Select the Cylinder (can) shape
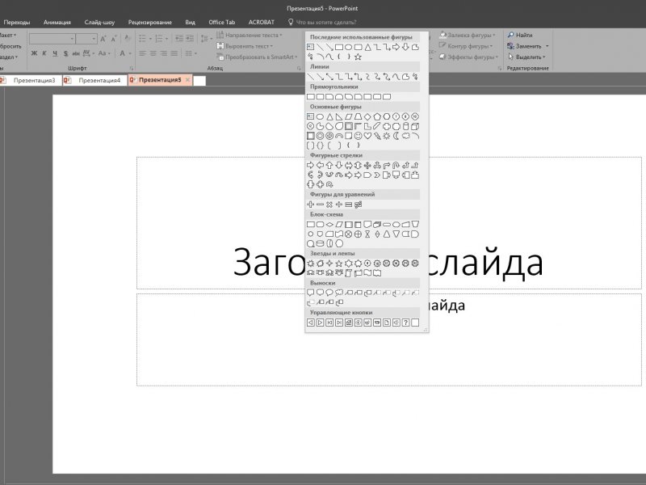 [x=405, y=126]
